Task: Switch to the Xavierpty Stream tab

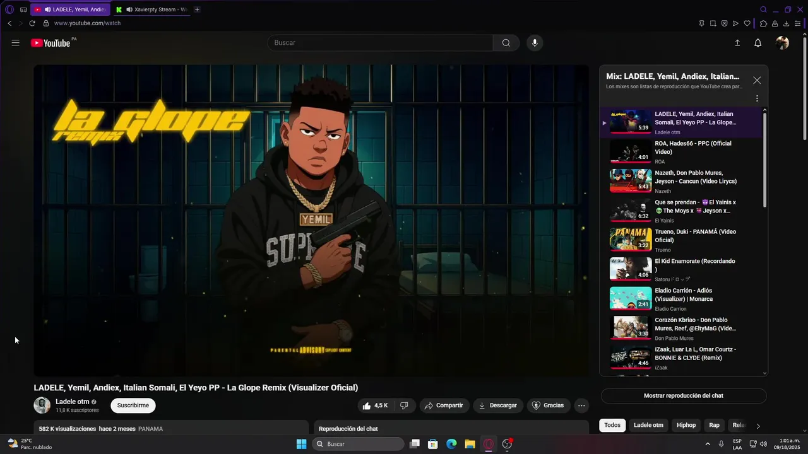Action: click(x=151, y=9)
